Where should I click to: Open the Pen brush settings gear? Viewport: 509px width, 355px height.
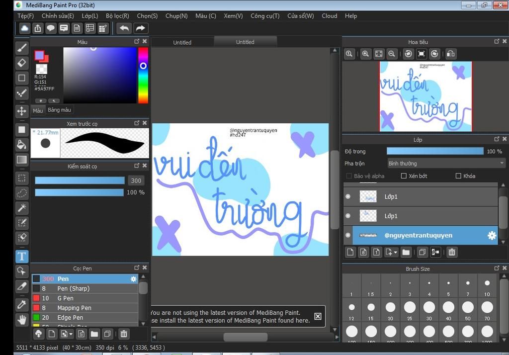(x=133, y=278)
